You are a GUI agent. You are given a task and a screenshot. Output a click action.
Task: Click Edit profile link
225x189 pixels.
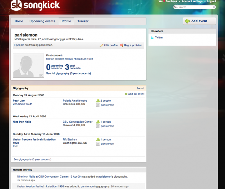point(111,45)
